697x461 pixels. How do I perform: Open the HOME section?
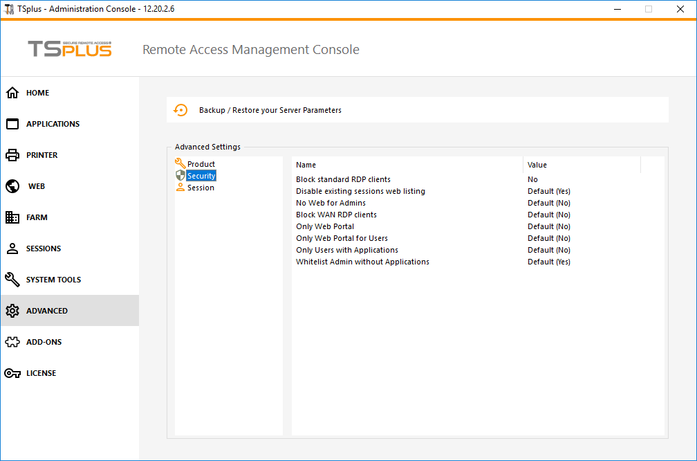[x=70, y=93]
